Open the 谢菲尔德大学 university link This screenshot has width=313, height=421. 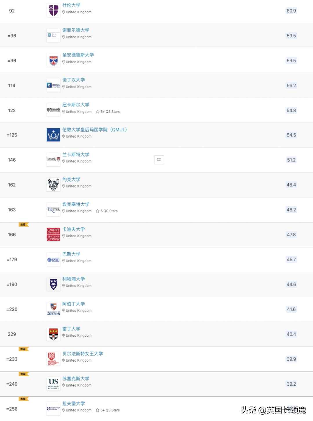coord(76,30)
